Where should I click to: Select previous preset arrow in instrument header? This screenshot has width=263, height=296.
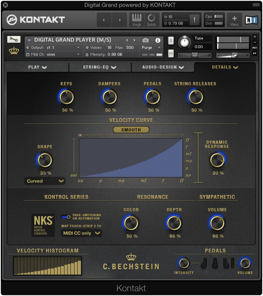tap(127, 40)
